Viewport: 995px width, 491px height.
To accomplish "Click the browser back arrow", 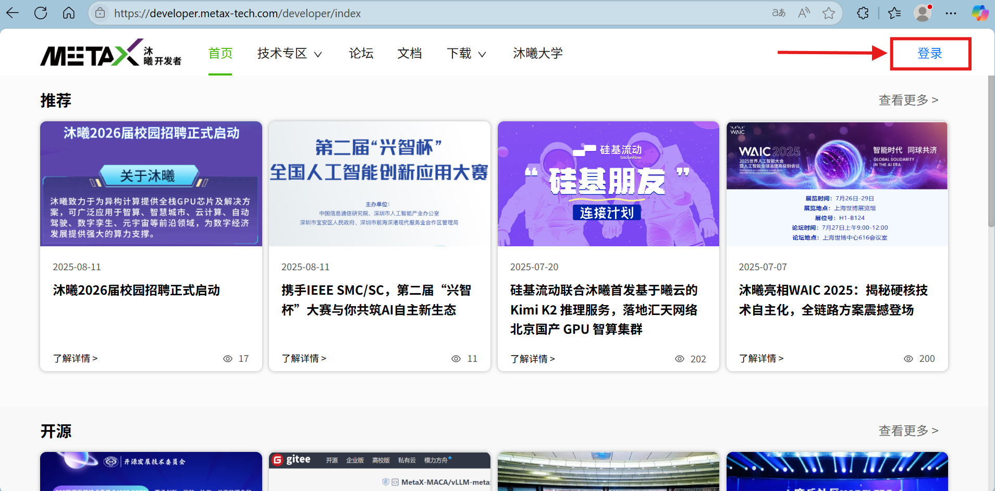I will [x=13, y=13].
